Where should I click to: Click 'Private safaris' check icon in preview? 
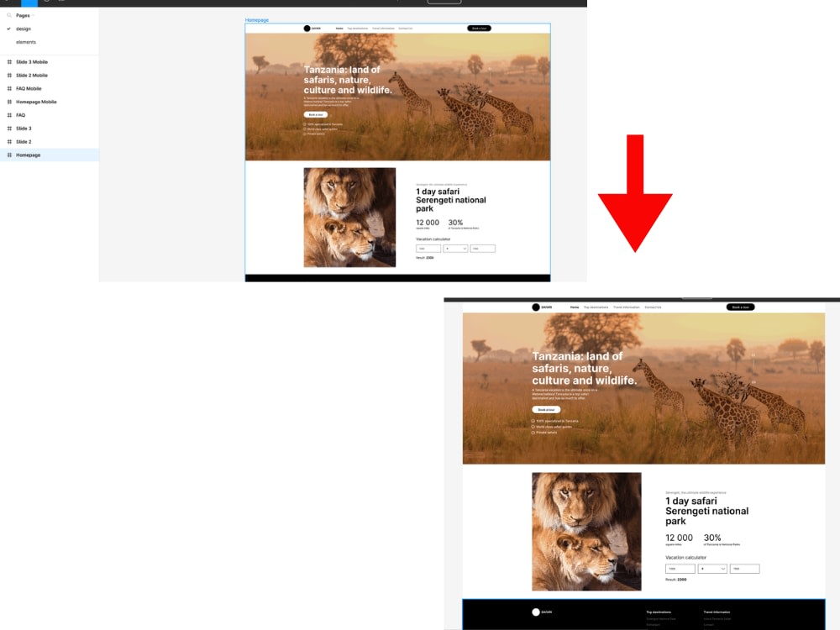[x=533, y=433]
